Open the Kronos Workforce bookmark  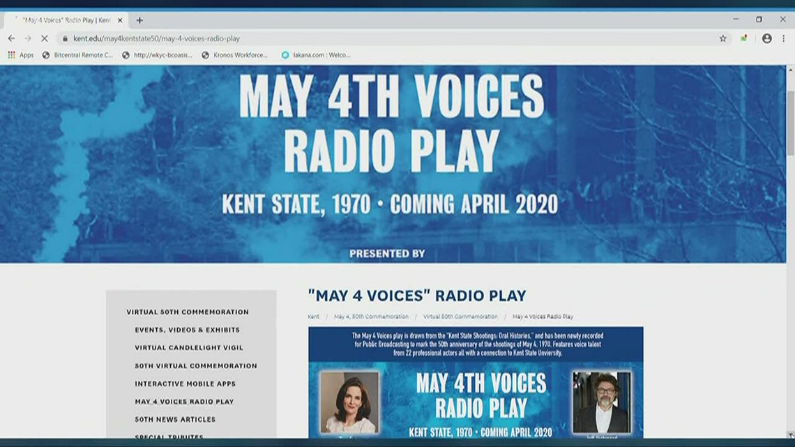(x=235, y=55)
